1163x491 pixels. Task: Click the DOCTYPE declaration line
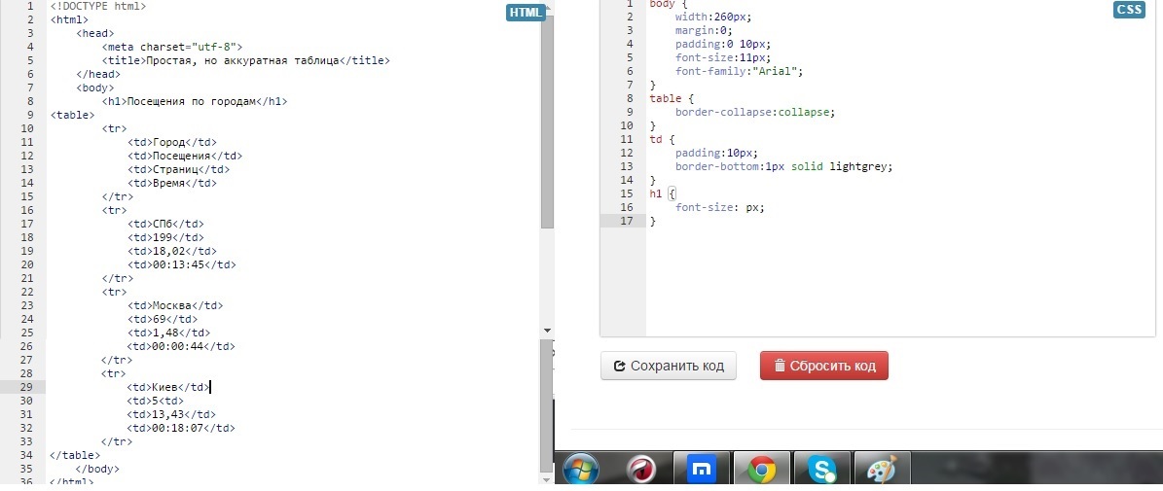coord(98,6)
